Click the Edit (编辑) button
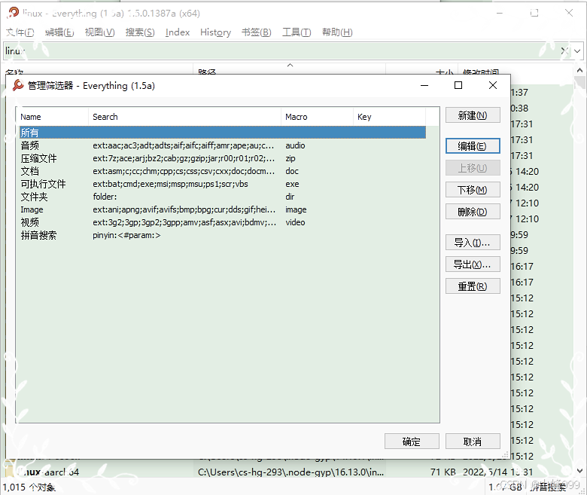Screen dimensions: 587x495 473,146
